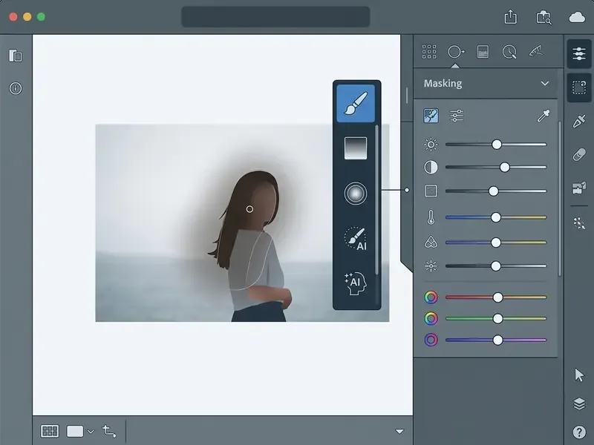The width and height of the screenshot is (594, 445).
Task: Select the Radial Gradient mask tool
Action: [x=356, y=194]
